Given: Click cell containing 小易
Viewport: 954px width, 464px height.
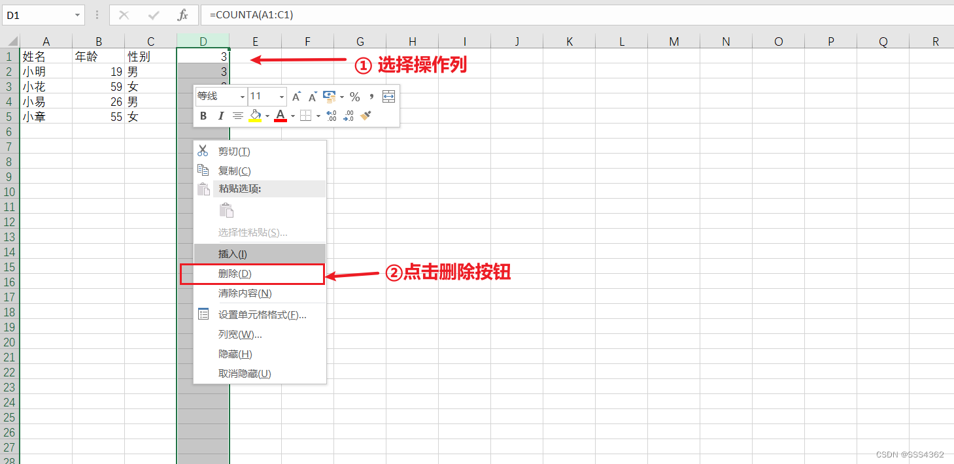Looking at the screenshot, I should 46,101.
